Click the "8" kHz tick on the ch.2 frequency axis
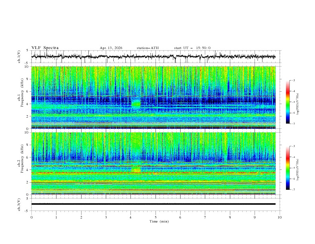Image resolution: width=315 pixels, height=244 pixels. (x=28, y=145)
